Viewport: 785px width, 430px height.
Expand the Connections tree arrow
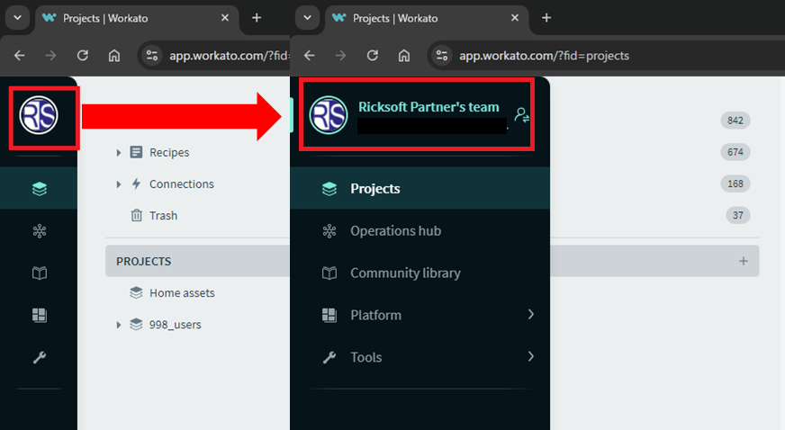(x=119, y=184)
